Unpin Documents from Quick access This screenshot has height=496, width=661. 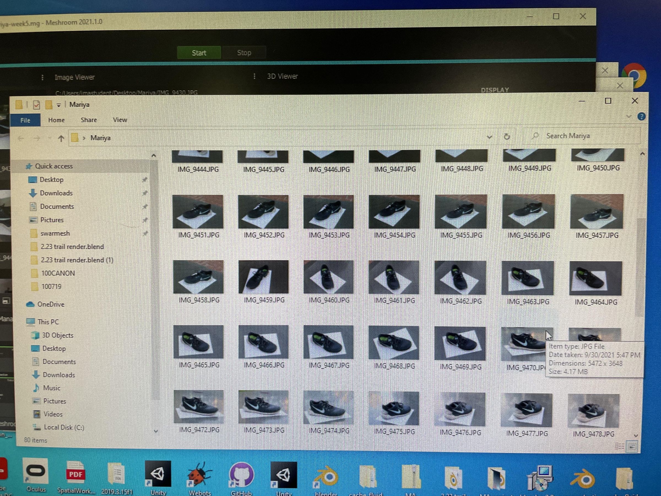[x=145, y=206]
